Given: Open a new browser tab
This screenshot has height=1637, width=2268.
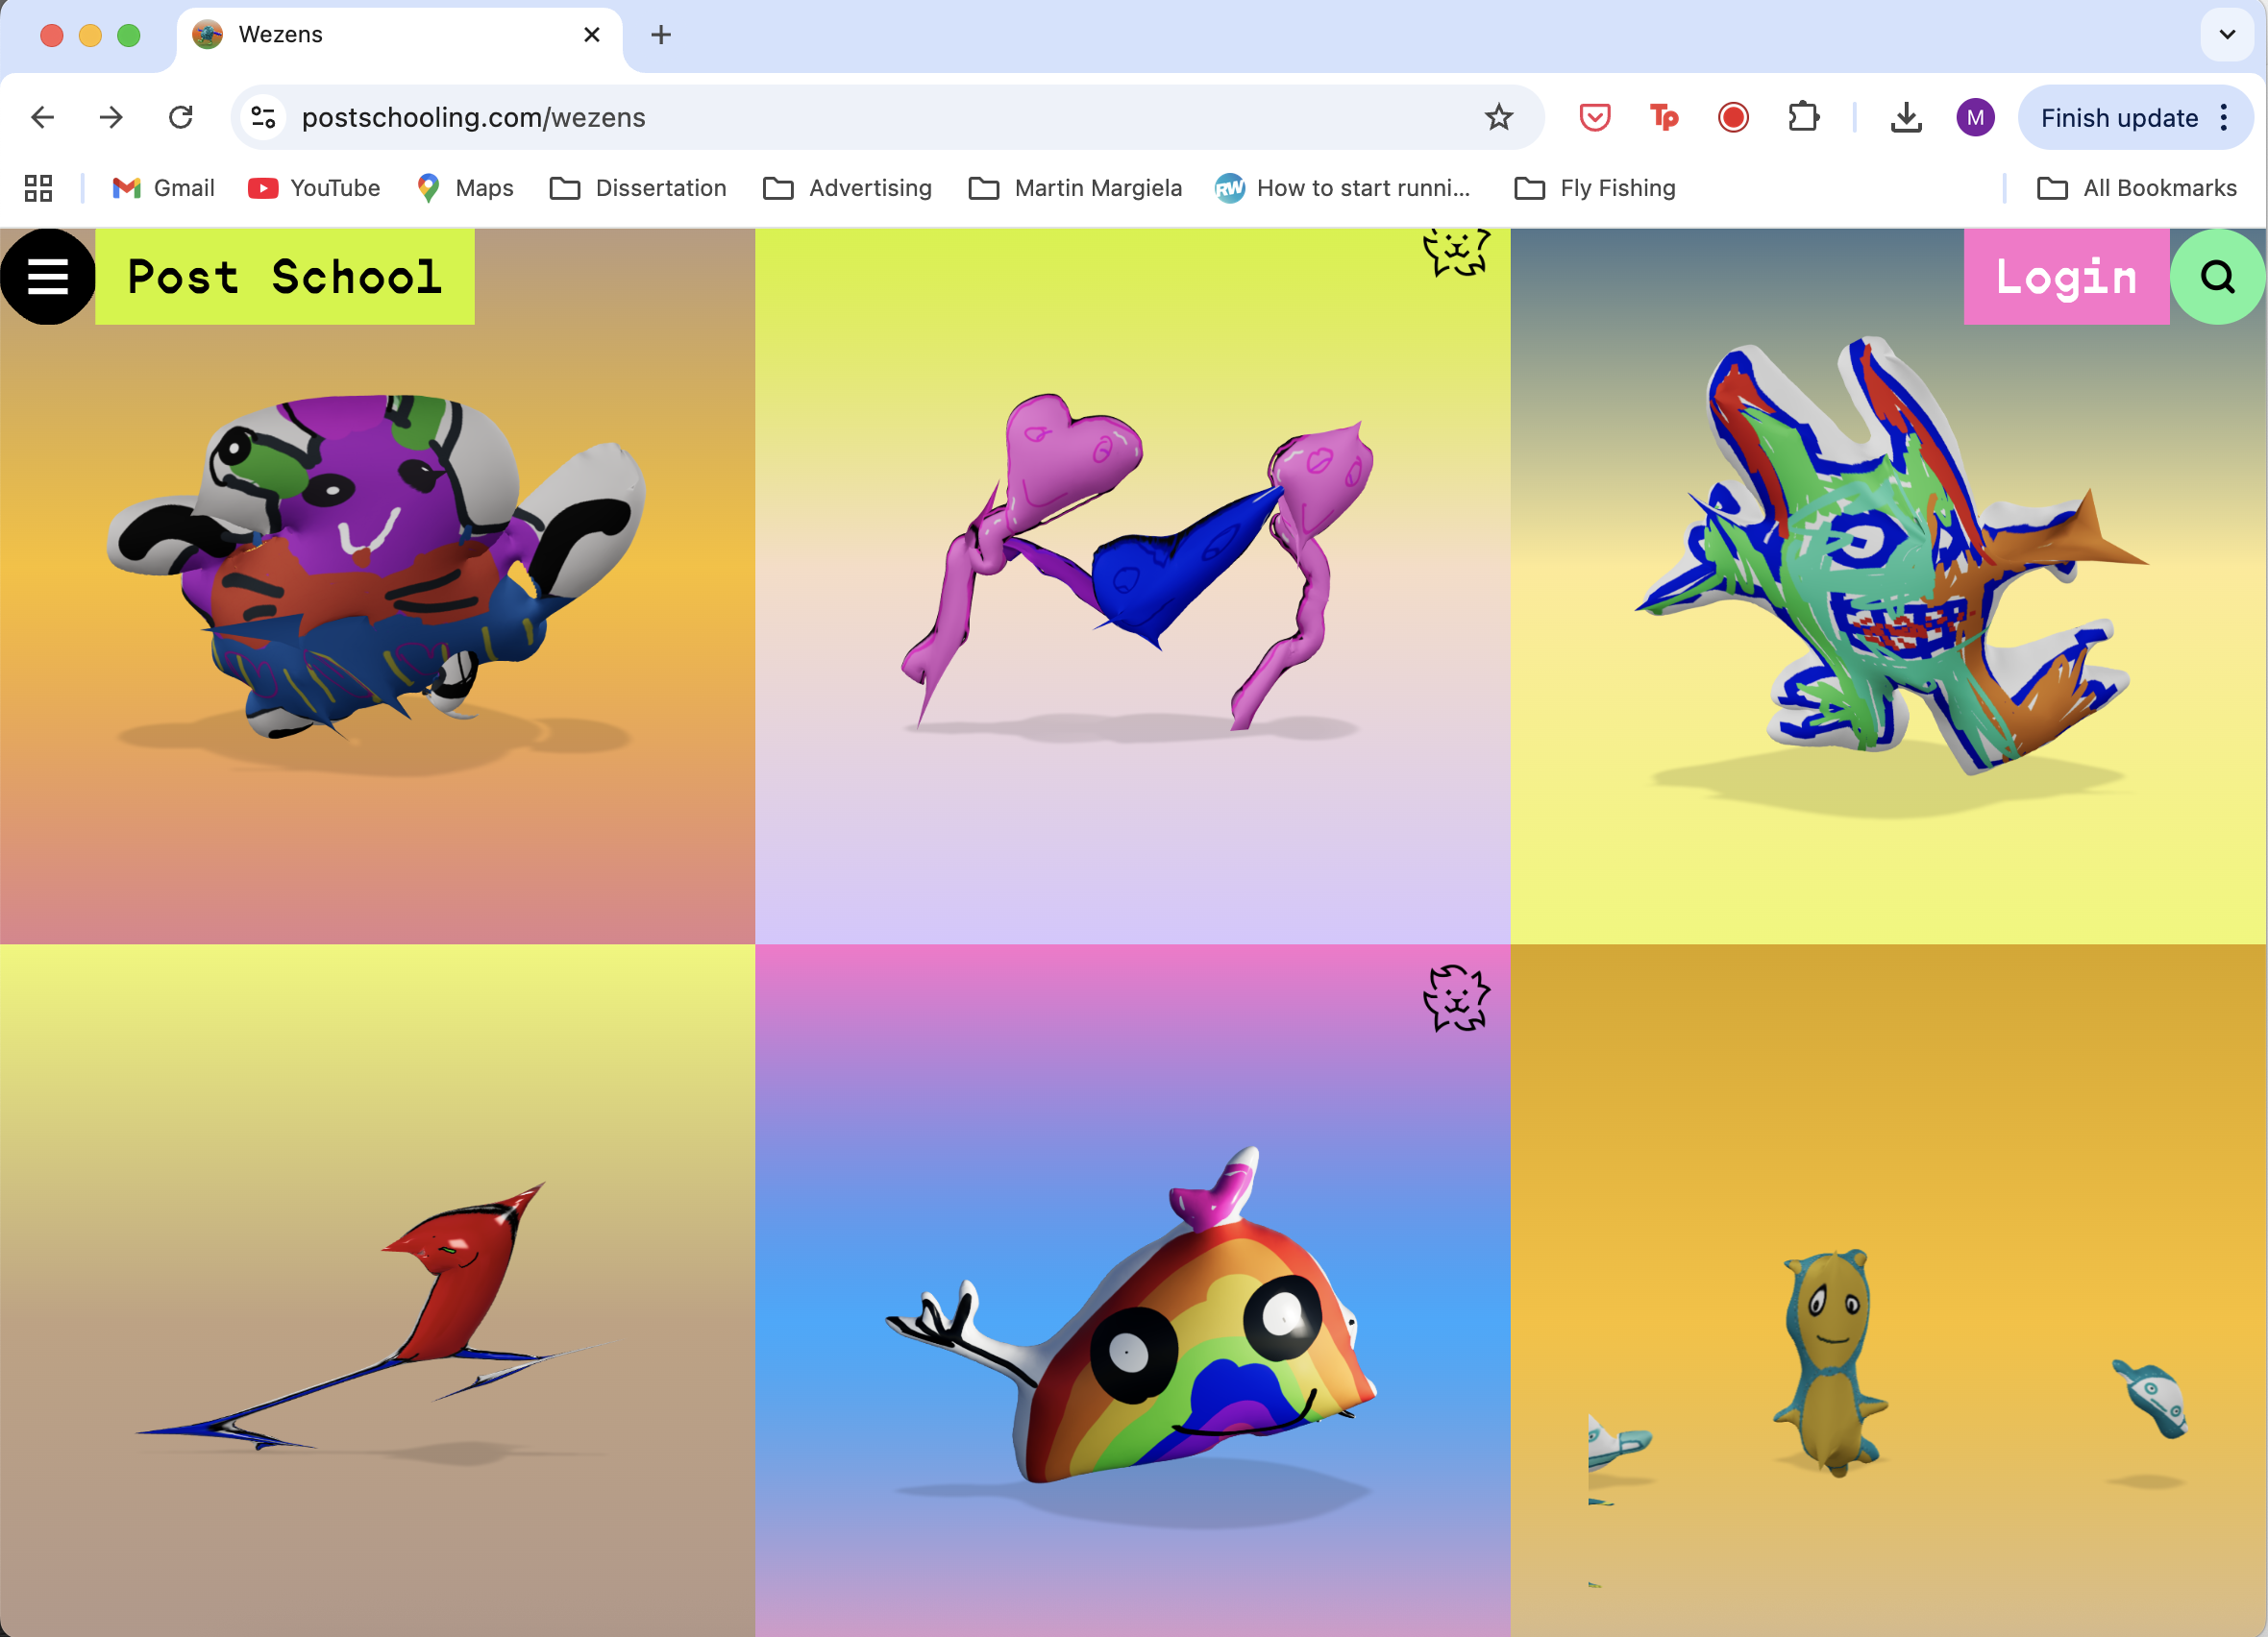Looking at the screenshot, I should [661, 35].
